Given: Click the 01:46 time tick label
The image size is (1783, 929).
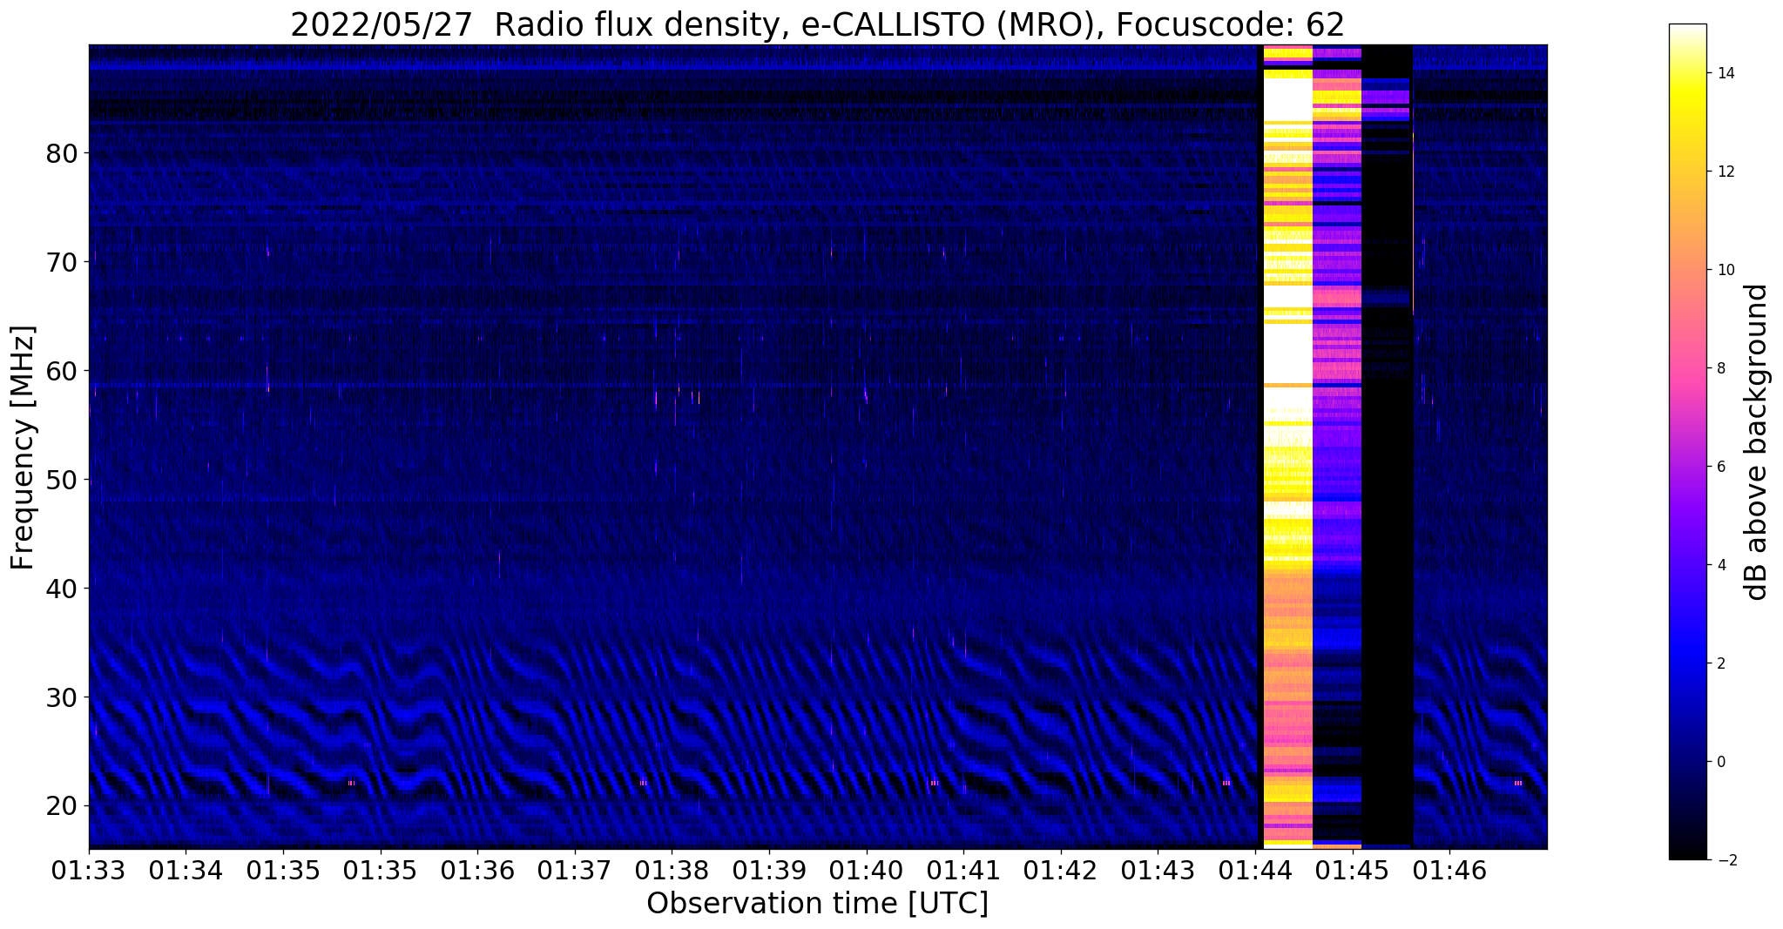Looking at the screenshot, I should coord(1449,871).
